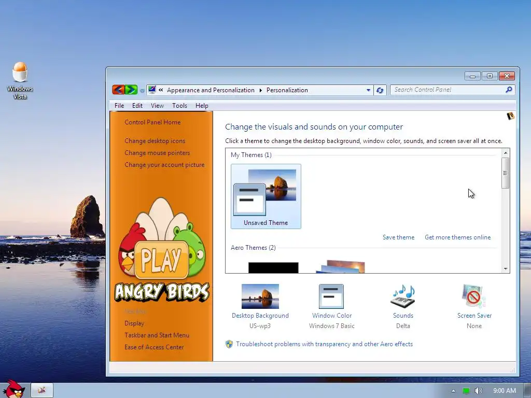Screen dimensions: 531x398
Task: Click the "Windows 7 Basic" color label
Action: pyautogui.click(x=332, y=326)
